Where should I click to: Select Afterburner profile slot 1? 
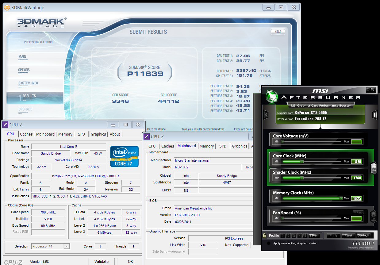[283, 236]
